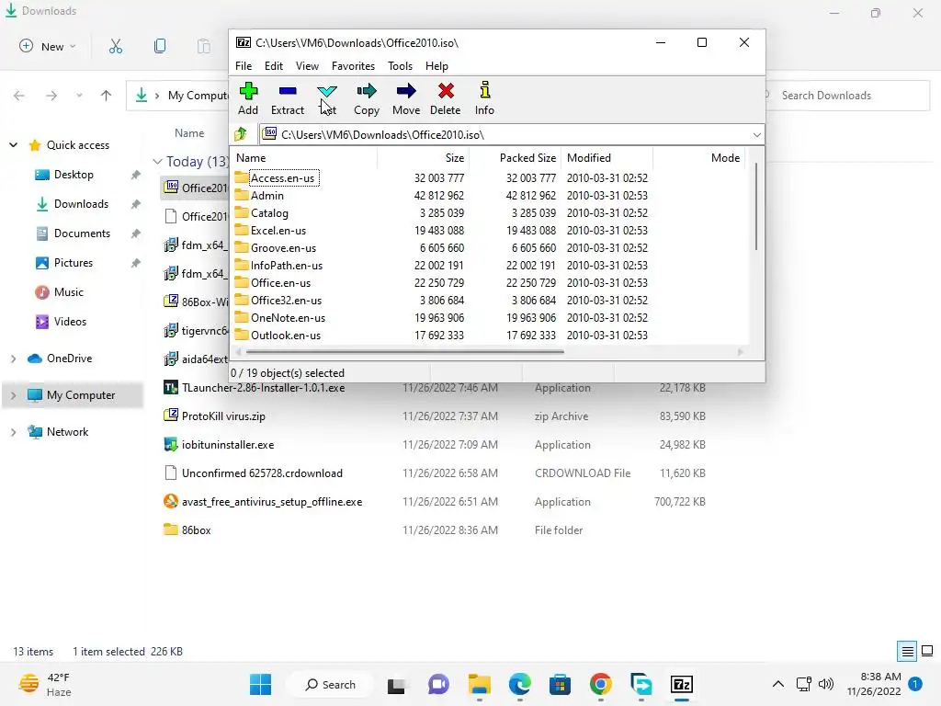Collapse the Quick access tree
The image size is (941, 706).
pyautogui.click(x=13, y=144)
